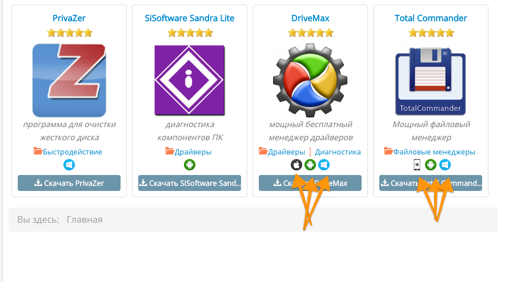
Task: Open the Драйверы category under SiSoftware Sandra
Action: coord(193,152)
